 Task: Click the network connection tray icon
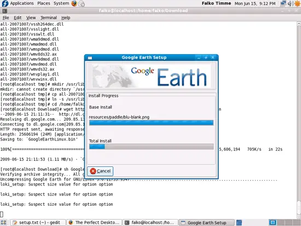click(x=283, y=3)
